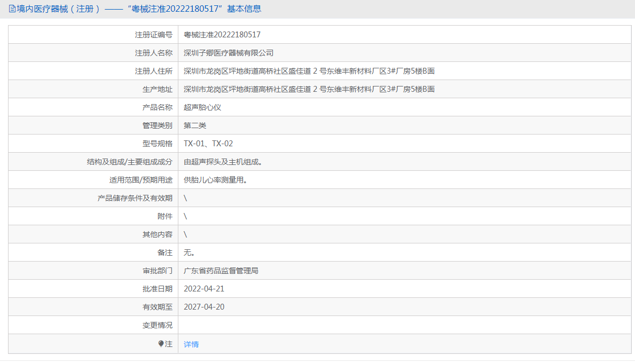Open the 详情 link in the 注 row
635x363 pixels.
coord(191,344)
